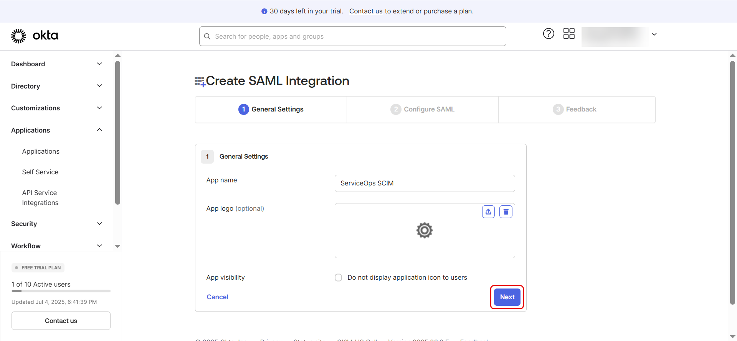
Task: Click the Cancel link
Action: (x=217, y=297)
